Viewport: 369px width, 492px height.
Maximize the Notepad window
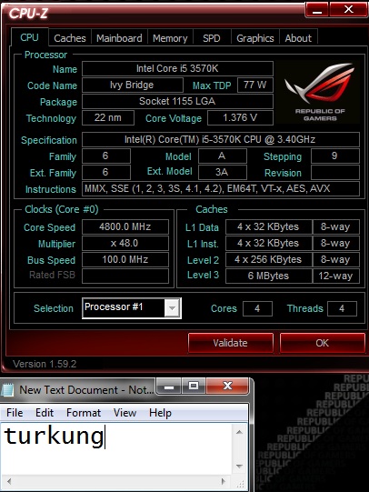click(x=194, y=386)
